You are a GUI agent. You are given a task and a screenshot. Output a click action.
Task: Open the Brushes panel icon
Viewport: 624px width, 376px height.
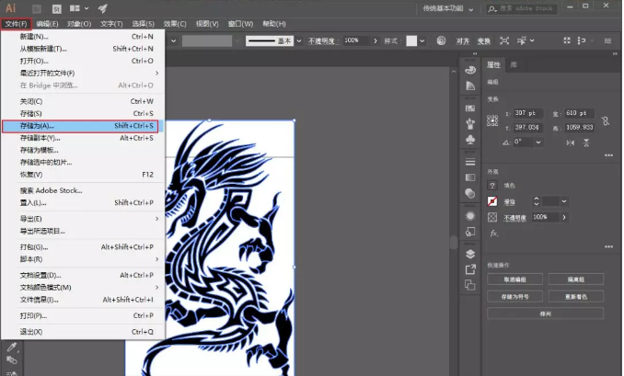tap(470, 123)
